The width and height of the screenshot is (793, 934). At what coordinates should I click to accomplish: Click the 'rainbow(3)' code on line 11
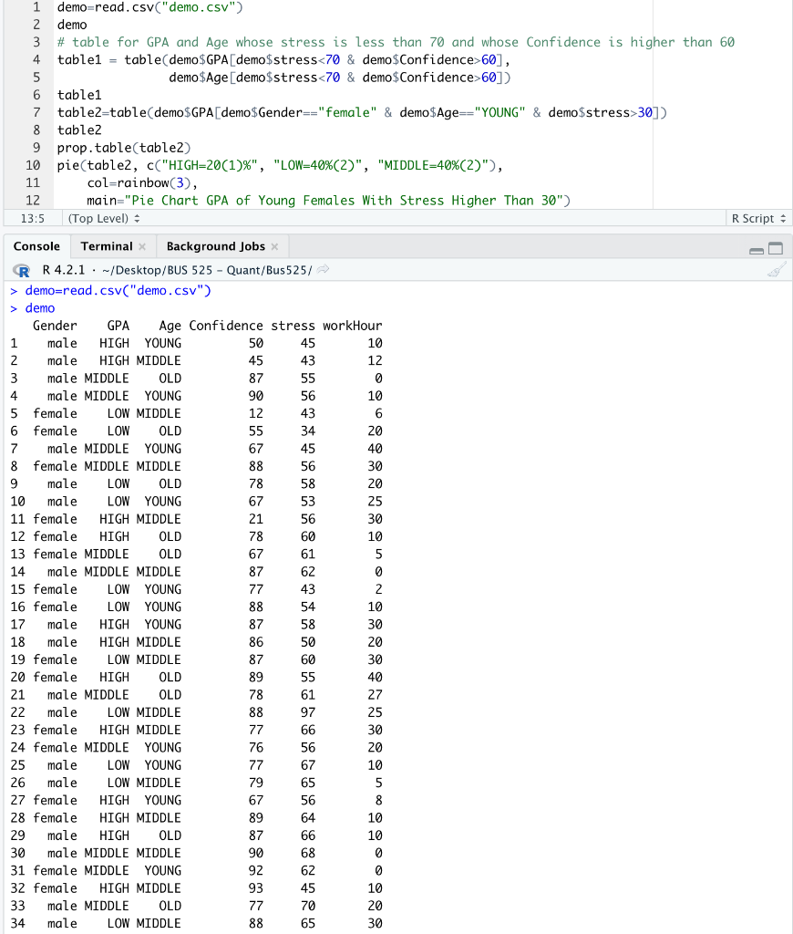[x=154, y=182]
